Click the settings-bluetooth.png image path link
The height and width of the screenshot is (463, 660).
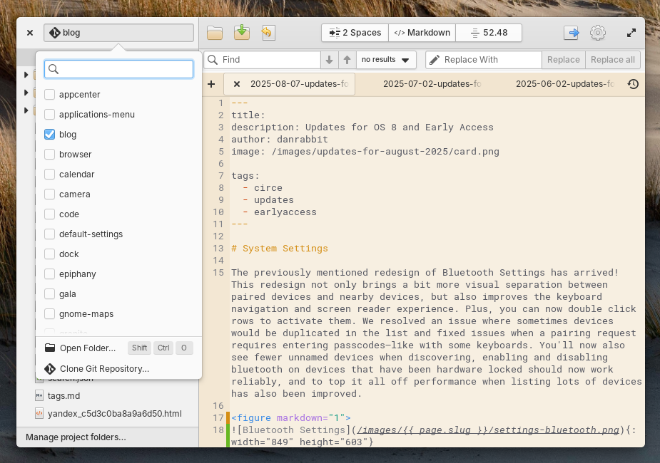pos(488,430)
